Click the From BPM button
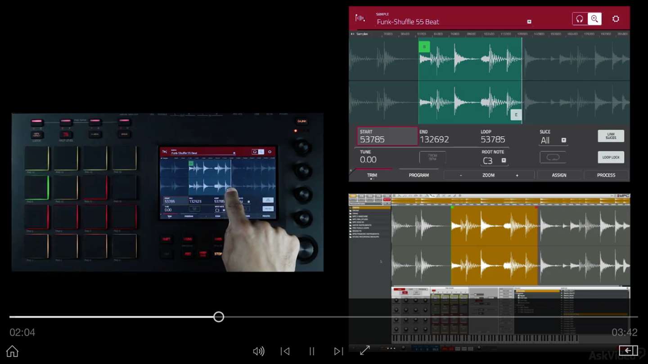648x364 pixels. (432, 157)
